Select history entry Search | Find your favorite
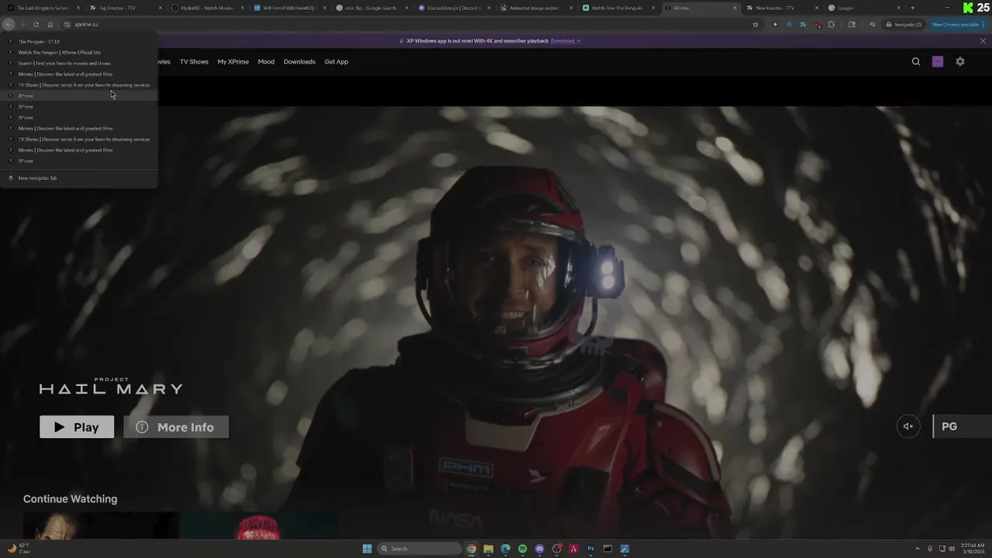Screen dimensions: 992x558 [79, 63]
